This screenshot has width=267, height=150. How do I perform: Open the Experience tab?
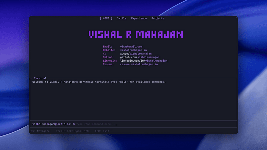(139, 18)
